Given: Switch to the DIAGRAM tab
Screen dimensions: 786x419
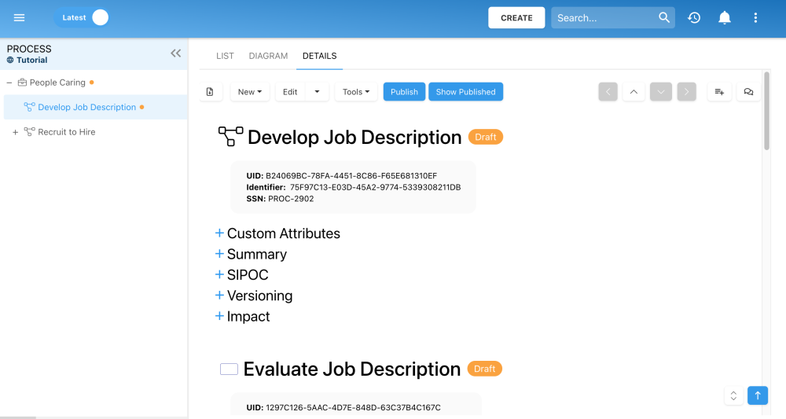Looking at the screenshot, I should 268,56.
